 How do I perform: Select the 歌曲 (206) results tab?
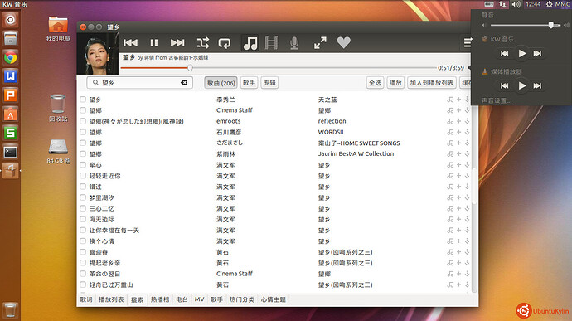[x=221, y=83]
